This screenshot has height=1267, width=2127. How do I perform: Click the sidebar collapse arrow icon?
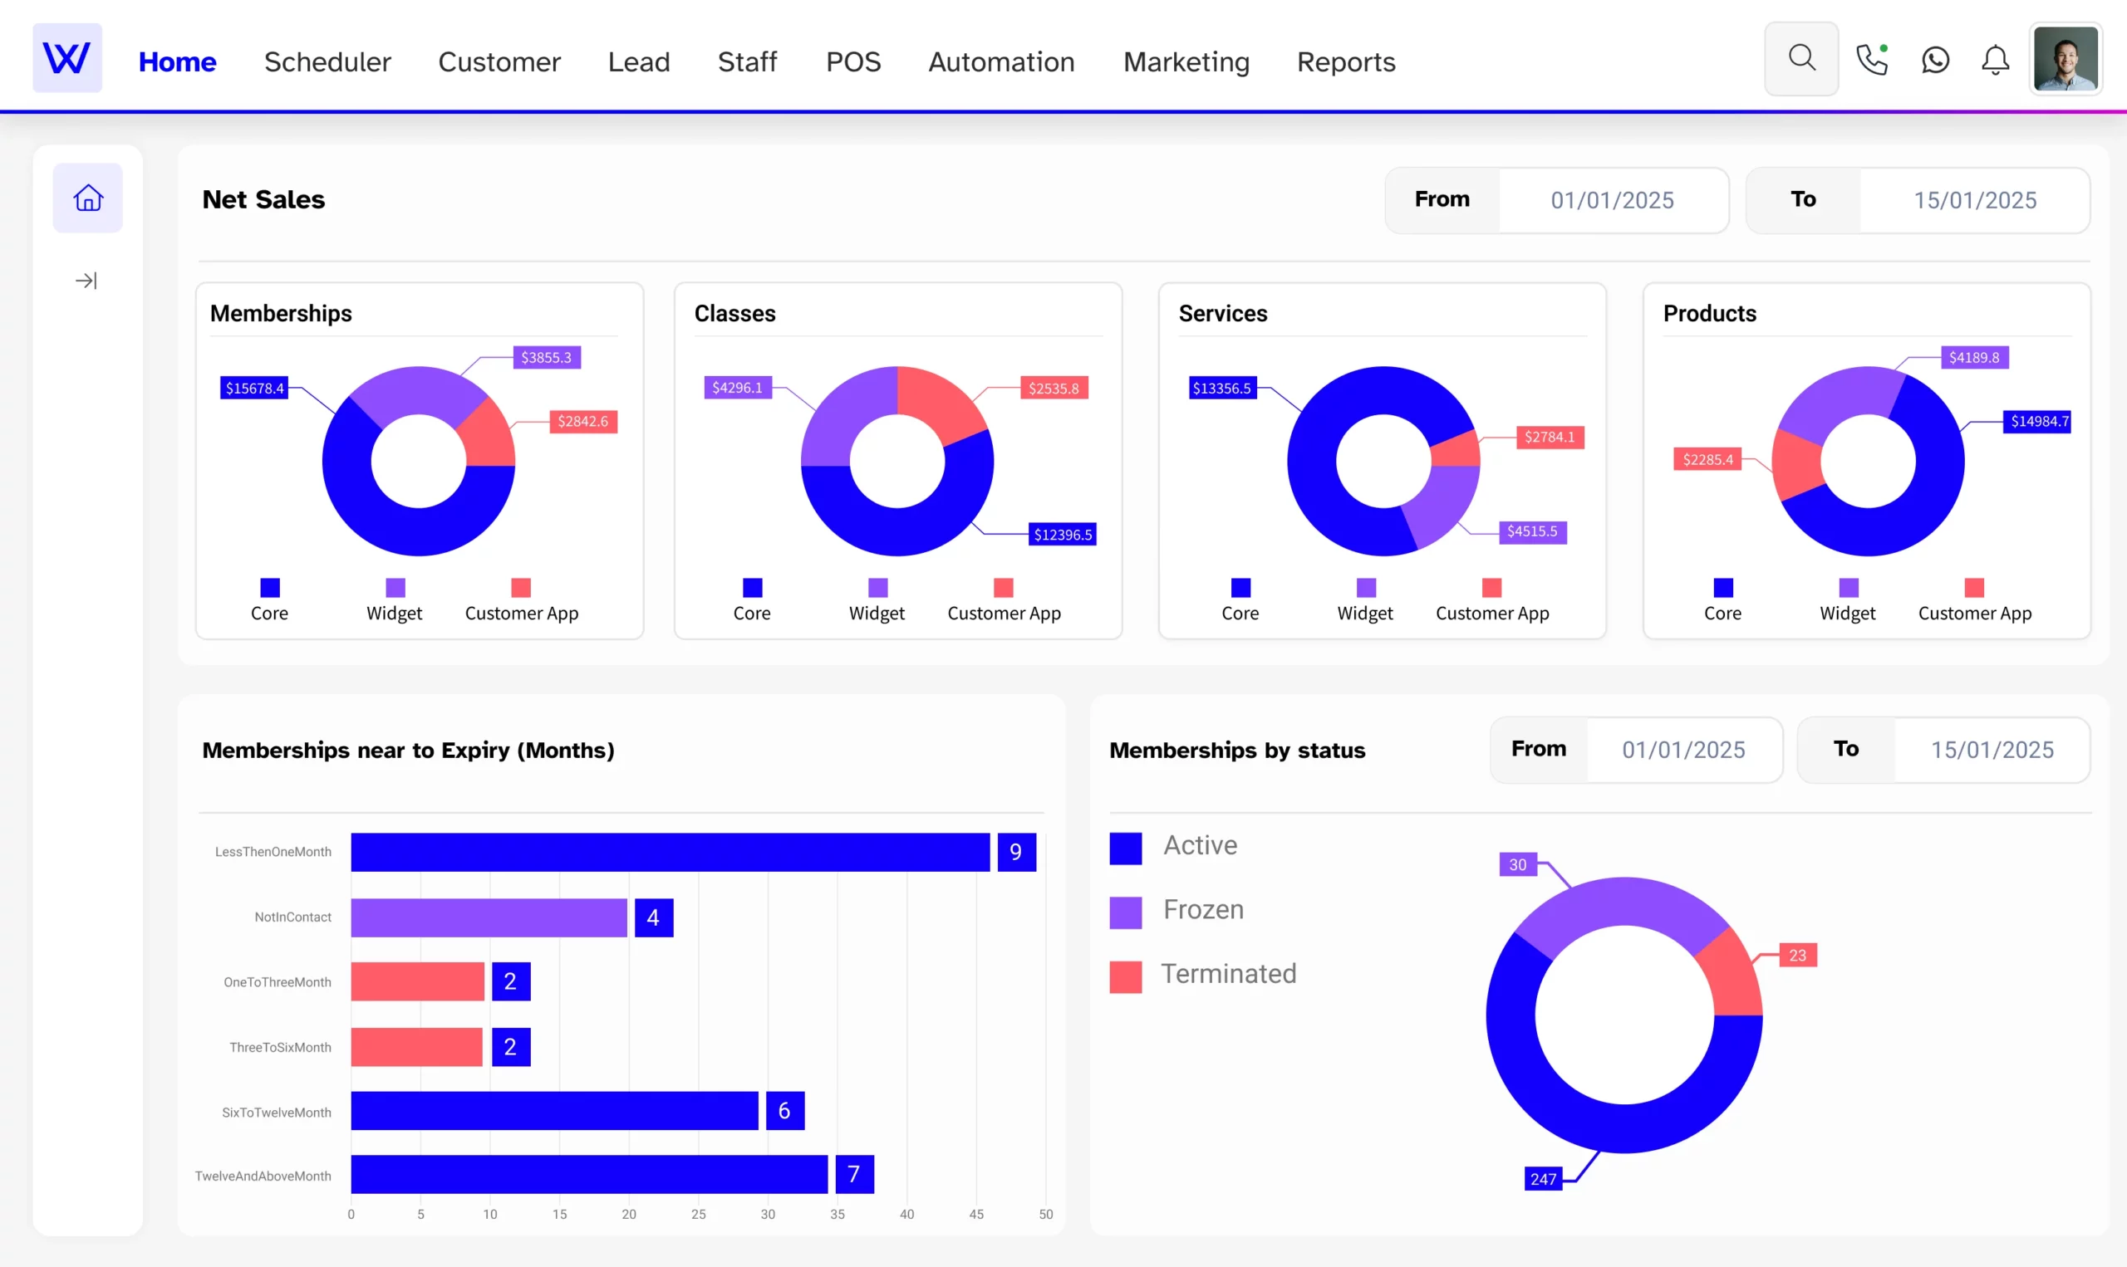click(86, 281)
